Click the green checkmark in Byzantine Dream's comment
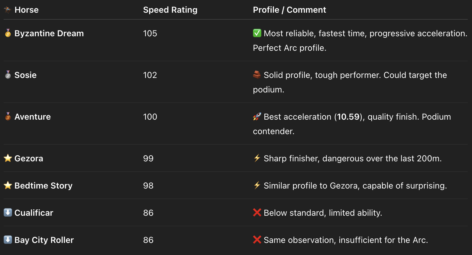 (257, 33)
